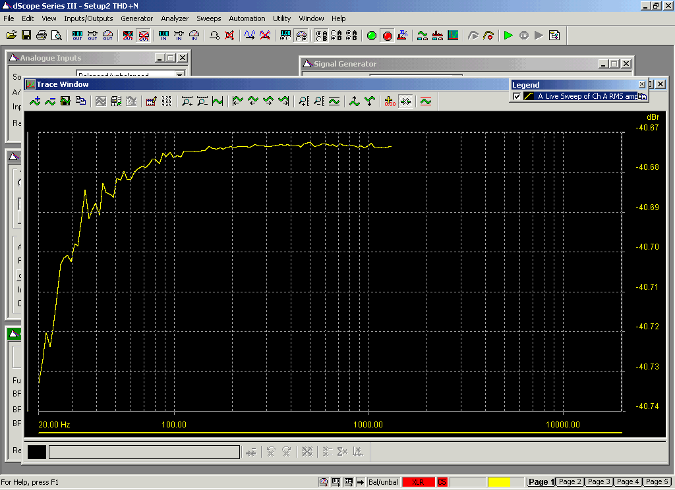Click the black color box below graph
Viewport: 675px width, 490px height.
(x=37, y=452)
